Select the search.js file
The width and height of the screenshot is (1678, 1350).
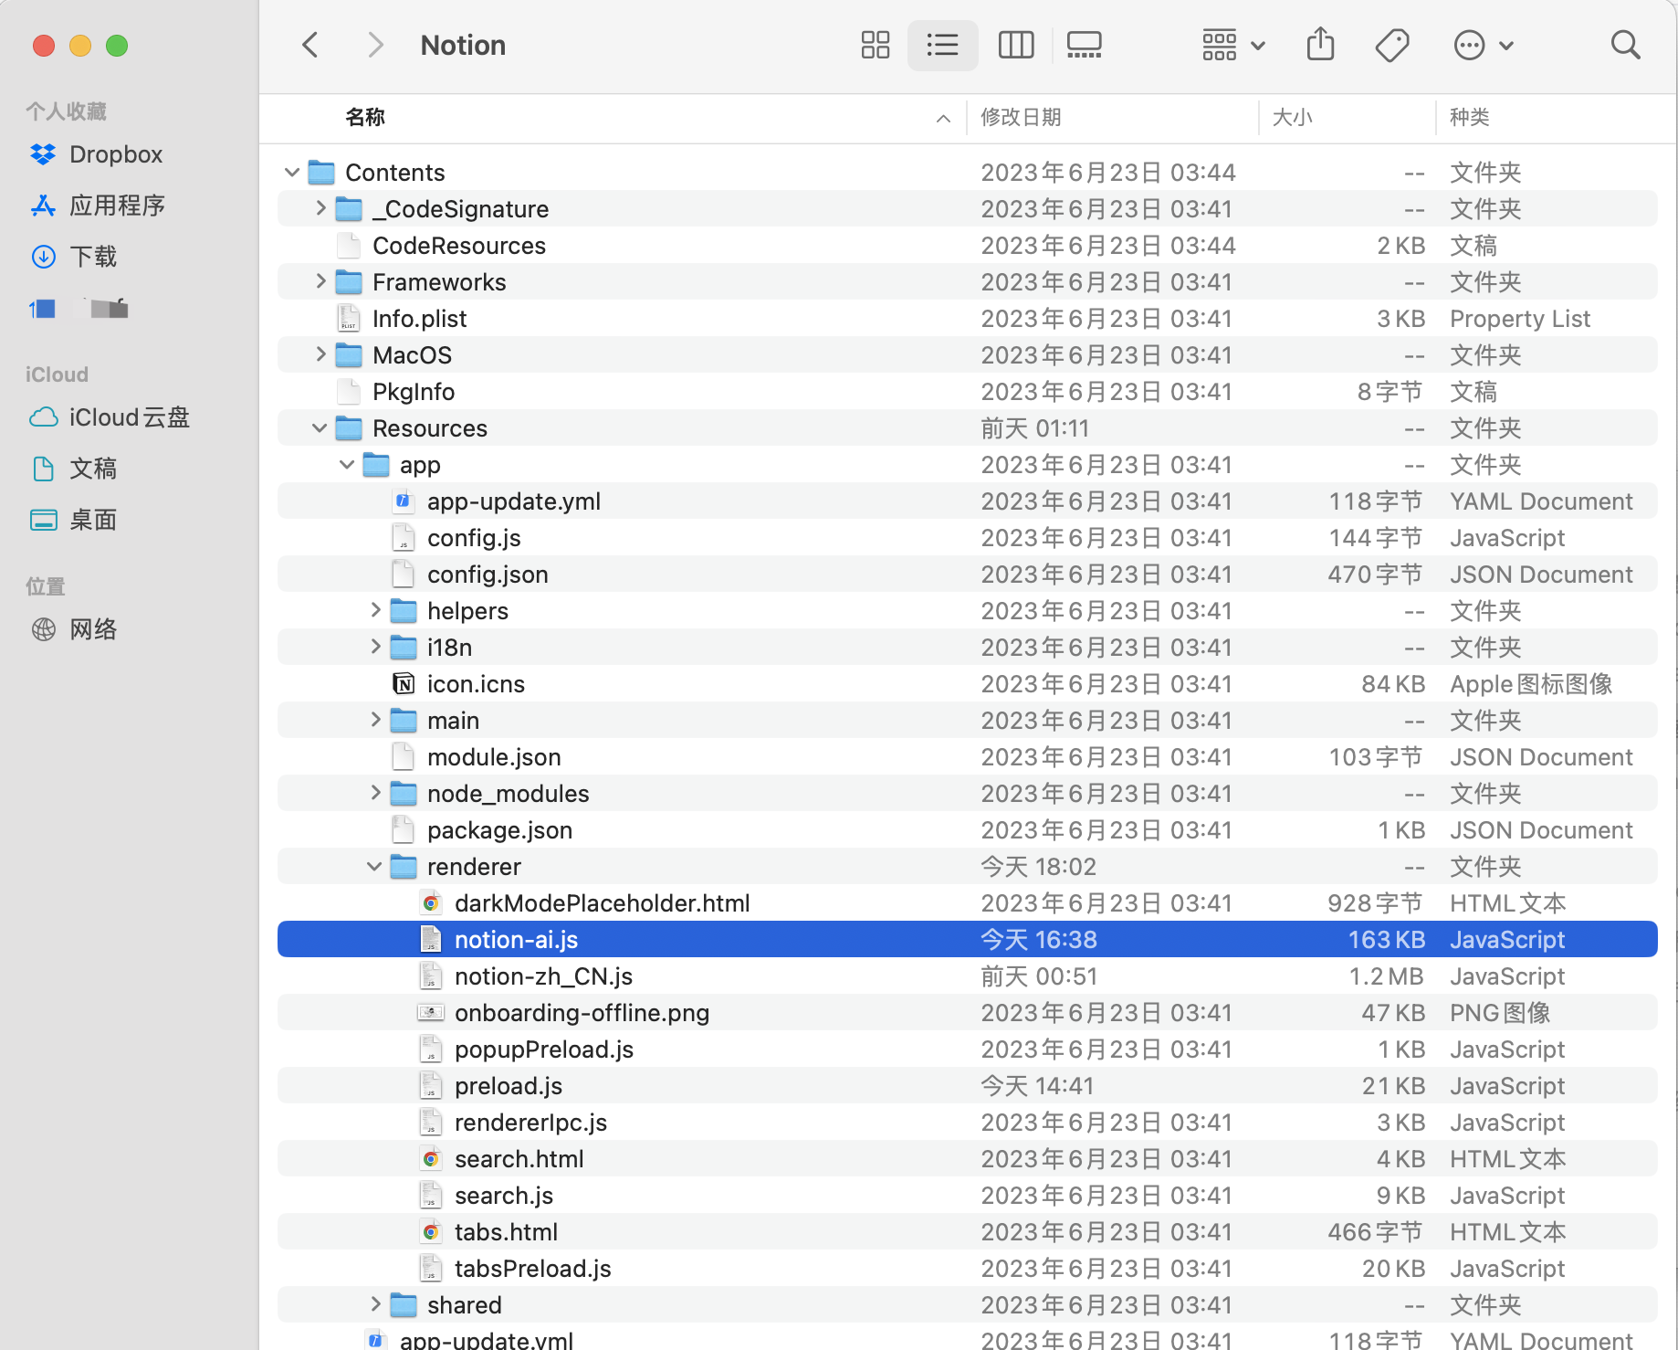[x=504, y=1196]
